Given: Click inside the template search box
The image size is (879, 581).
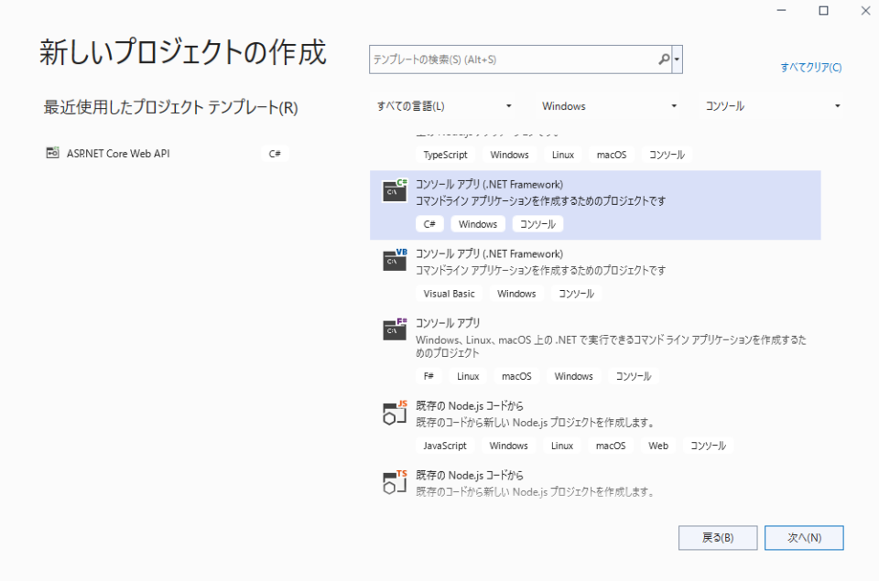Looking at the screenshot, I should (513, 59).
